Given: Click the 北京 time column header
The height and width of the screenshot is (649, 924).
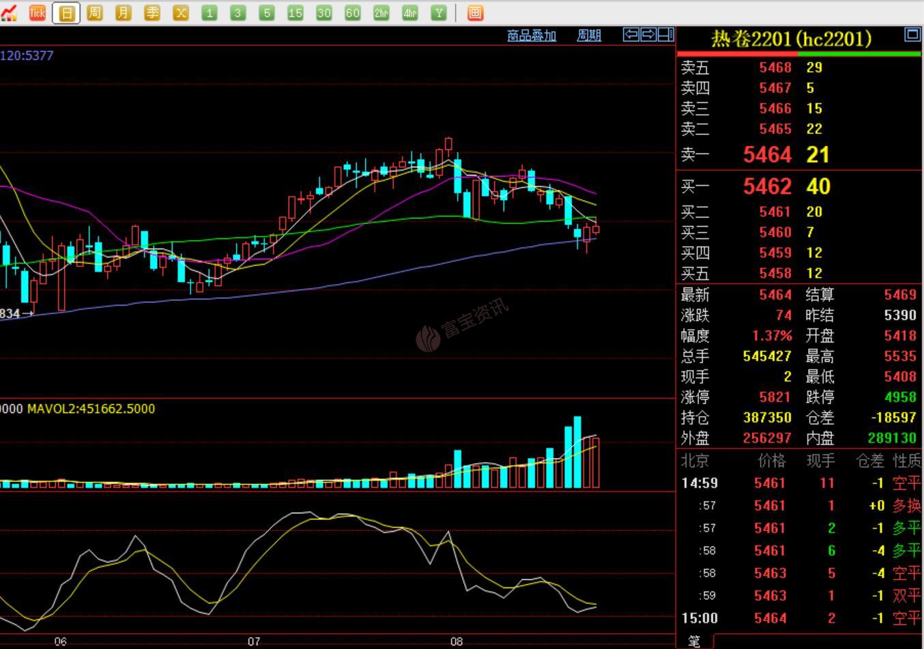Looking at the screenshot, I should tap(695, 461).
